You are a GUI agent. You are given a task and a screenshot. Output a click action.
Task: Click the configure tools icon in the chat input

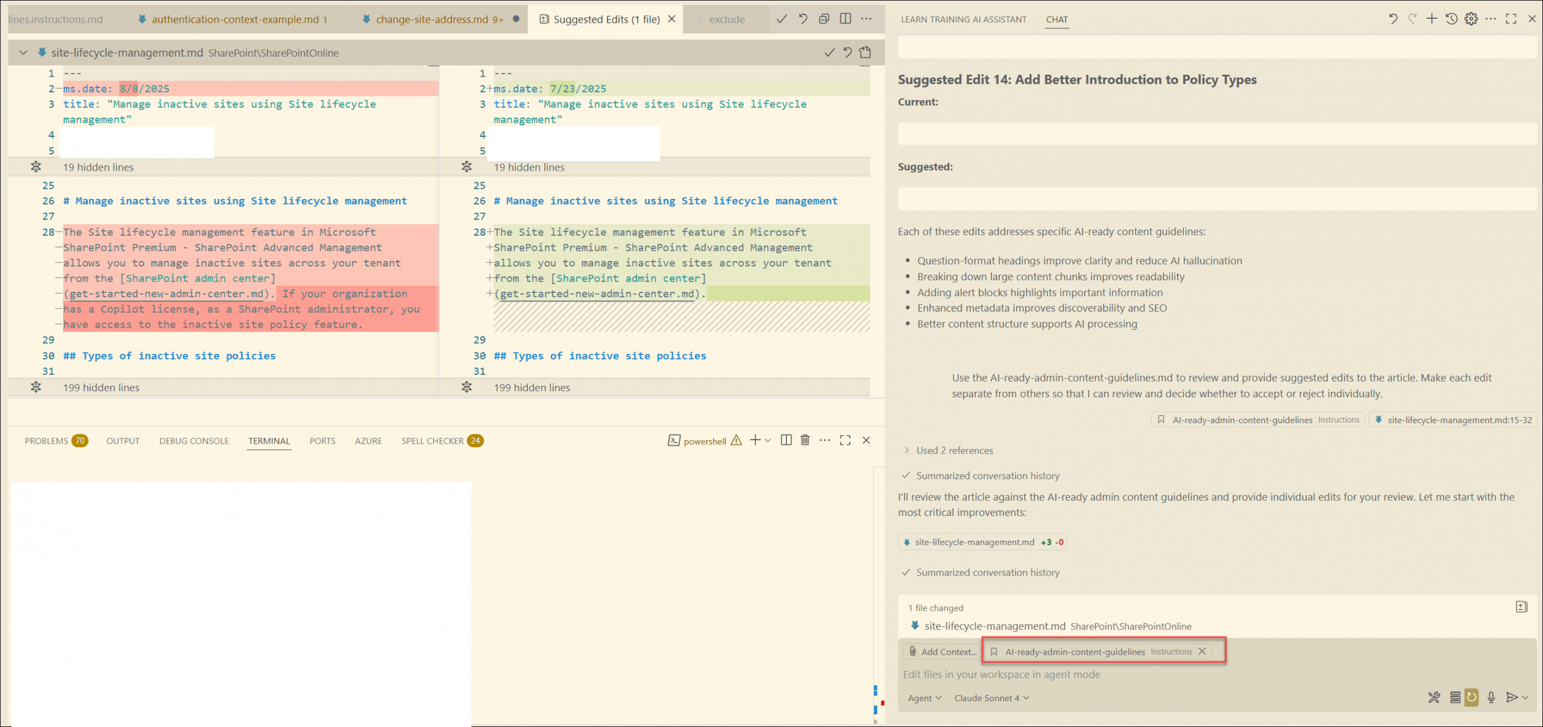[1434, 697]
